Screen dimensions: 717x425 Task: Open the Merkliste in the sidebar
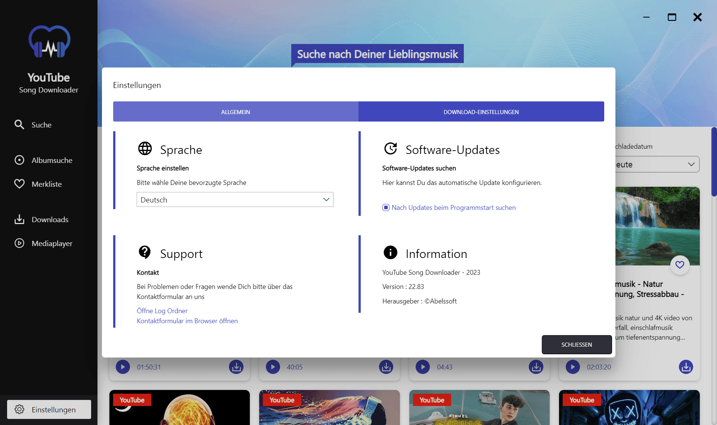click(x=38, y=184)
